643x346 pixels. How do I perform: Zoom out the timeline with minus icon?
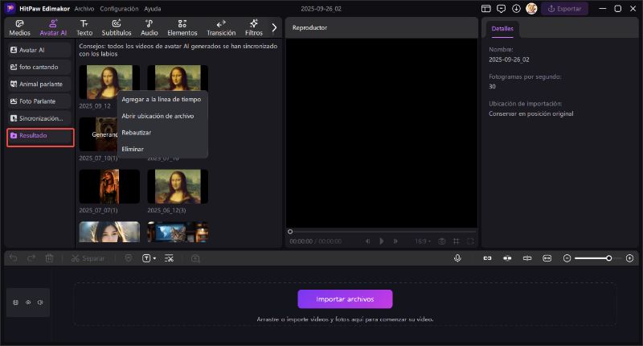[567, 258]
